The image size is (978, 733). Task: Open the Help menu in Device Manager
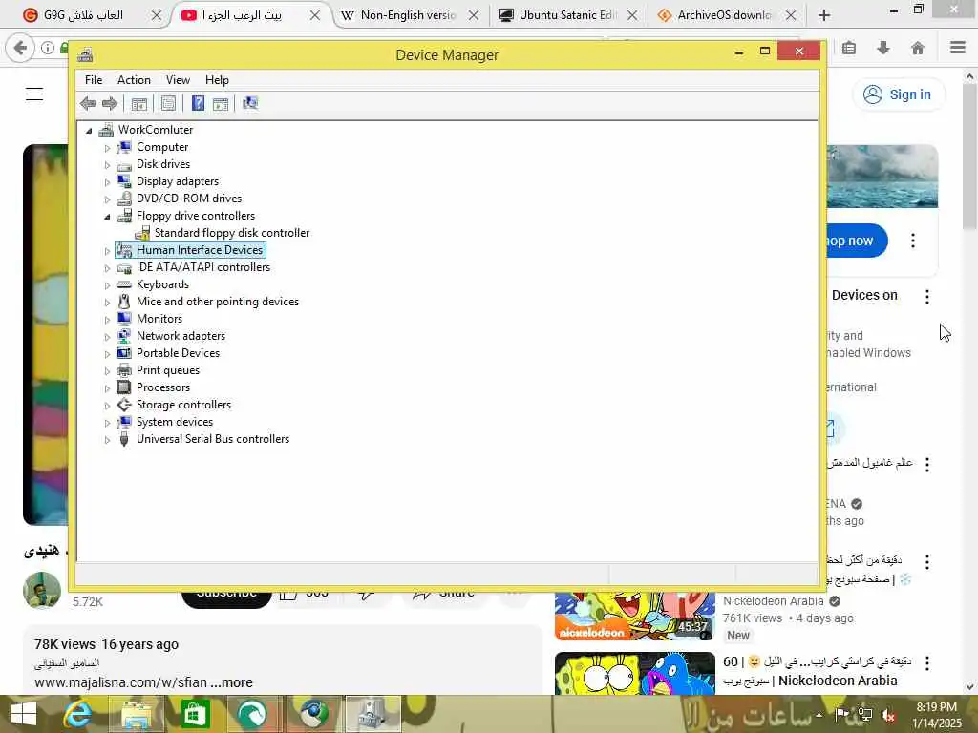tap(217, 80)
